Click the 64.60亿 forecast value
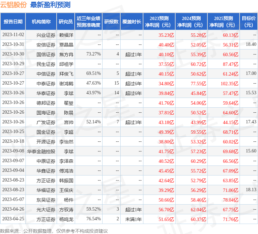 tap(231, 113)
